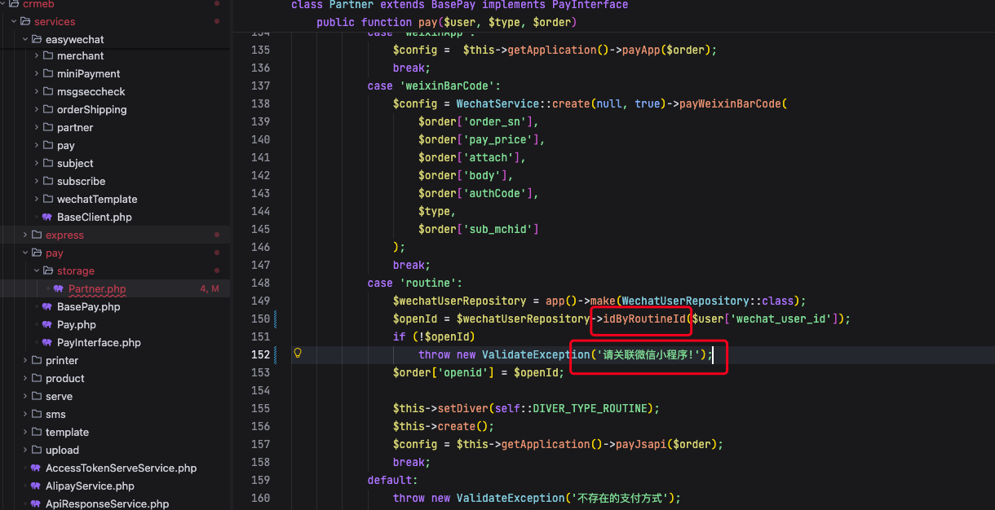The width and height of the screenshot is (995, 510).
Task: Expand the template folder
Action: pyautogui.click(x=26, y=432)
